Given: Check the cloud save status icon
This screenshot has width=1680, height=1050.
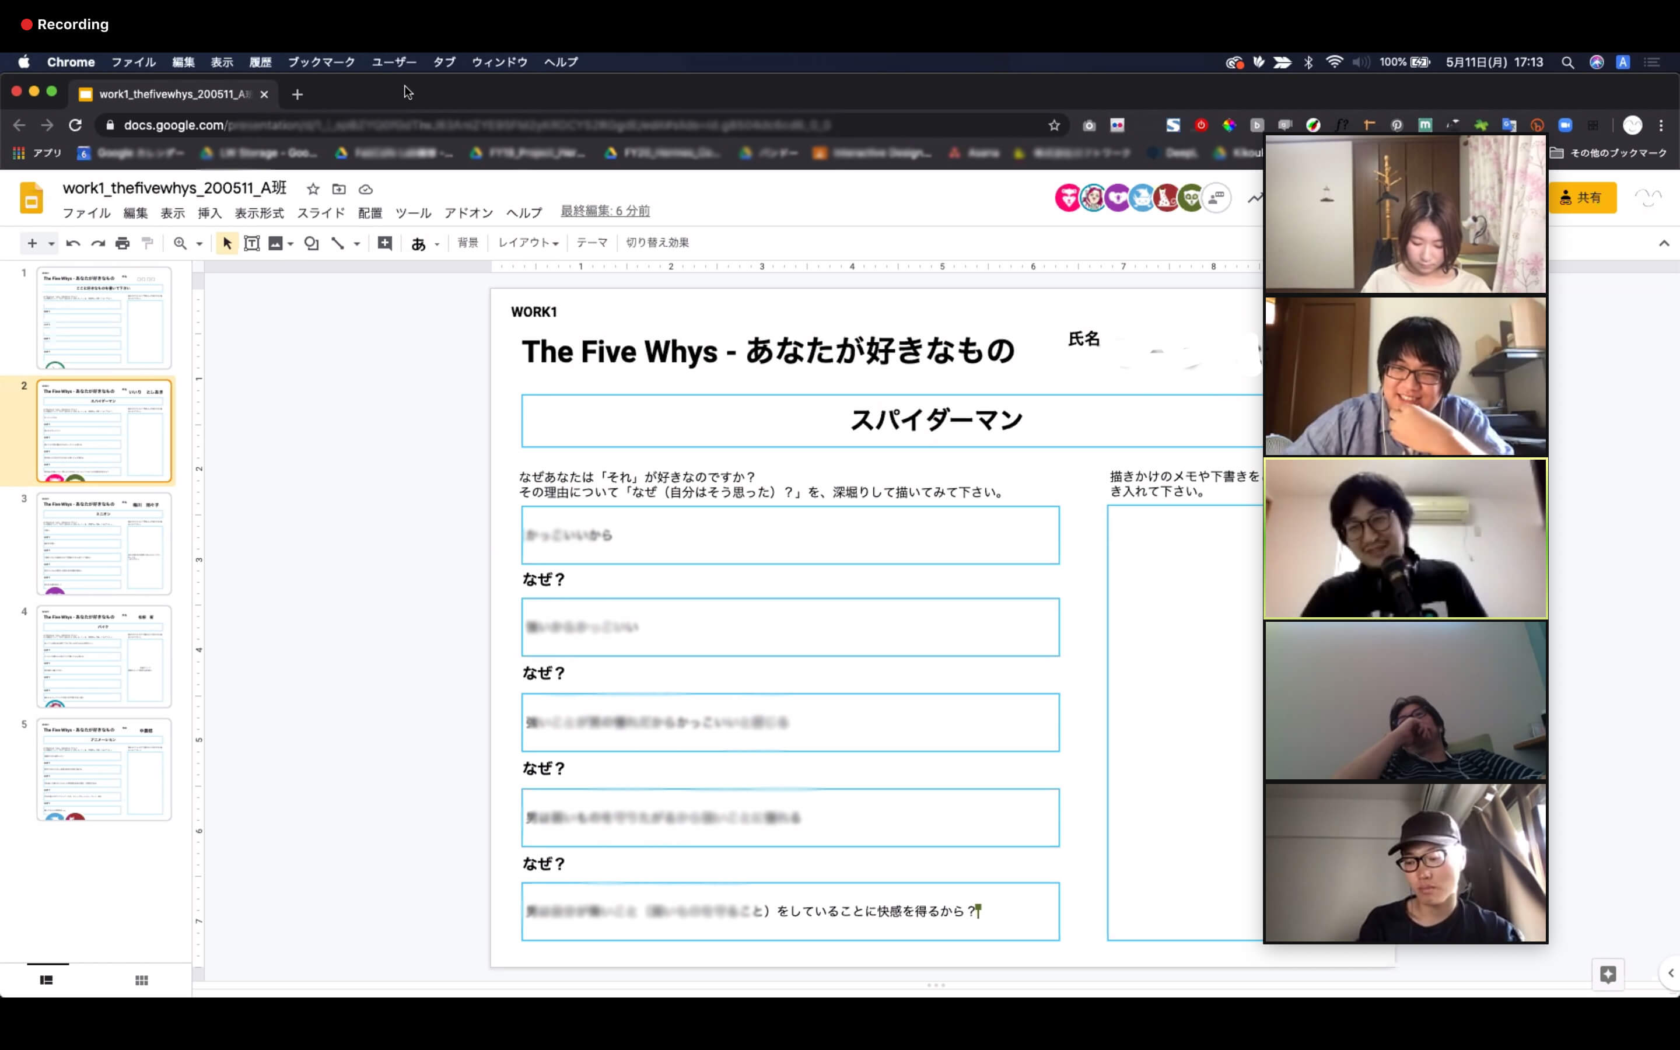Looking at the screenshot, I should pos(366,189).
